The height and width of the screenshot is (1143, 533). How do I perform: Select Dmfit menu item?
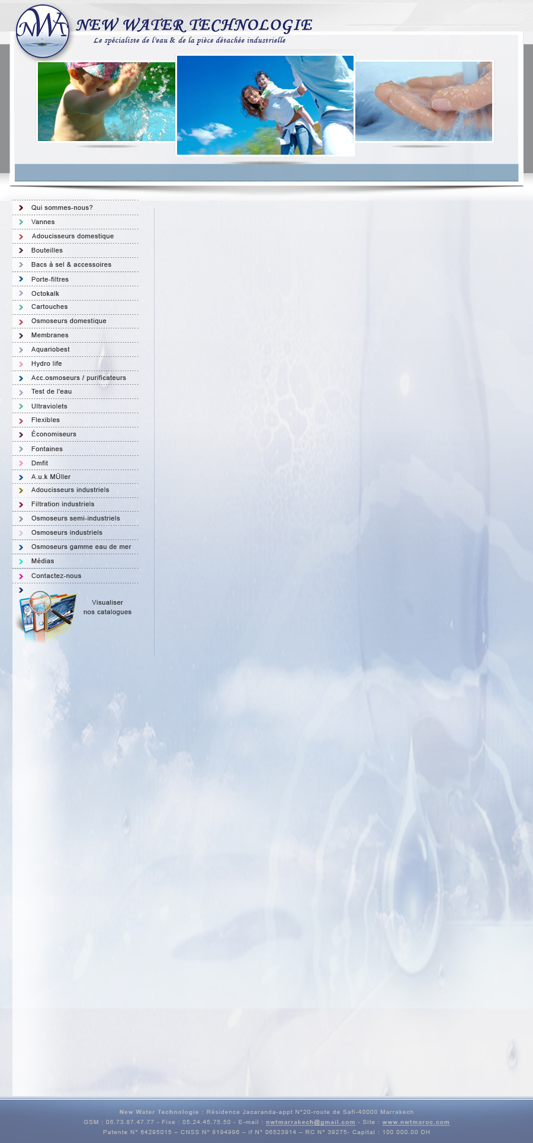pos(40,463)
